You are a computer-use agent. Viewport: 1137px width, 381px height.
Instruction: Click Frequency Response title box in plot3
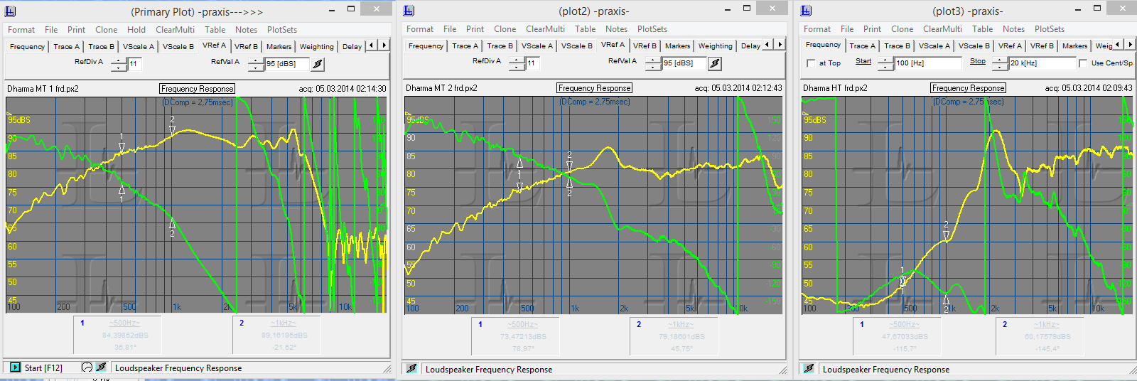tap(969, 88)
